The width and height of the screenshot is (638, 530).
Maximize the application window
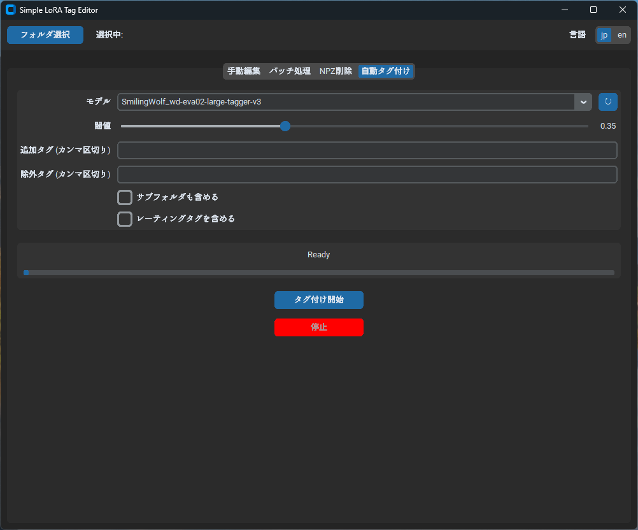tap(593, 10)
